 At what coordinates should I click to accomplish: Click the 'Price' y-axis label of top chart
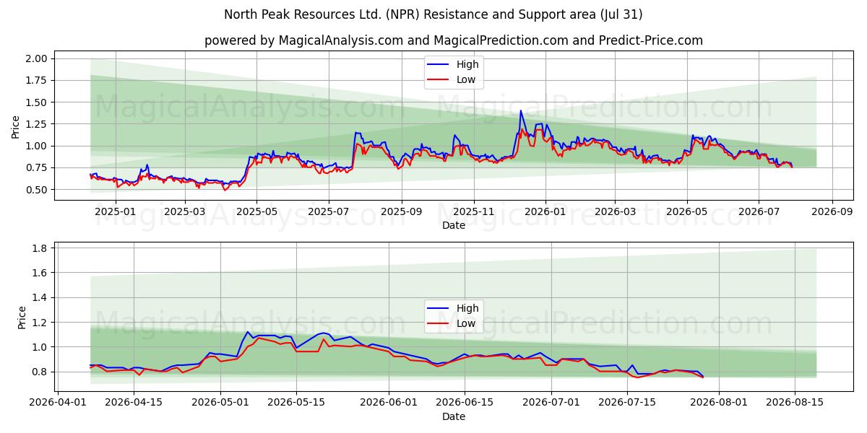coord(16,126)
